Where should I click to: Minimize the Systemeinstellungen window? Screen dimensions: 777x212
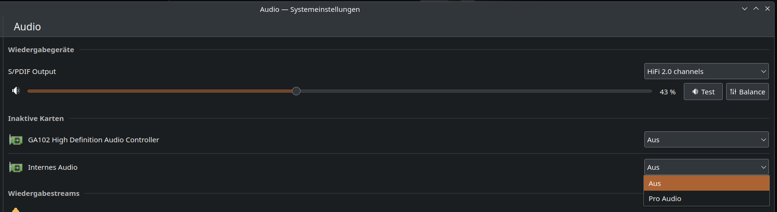pos(745,9)
